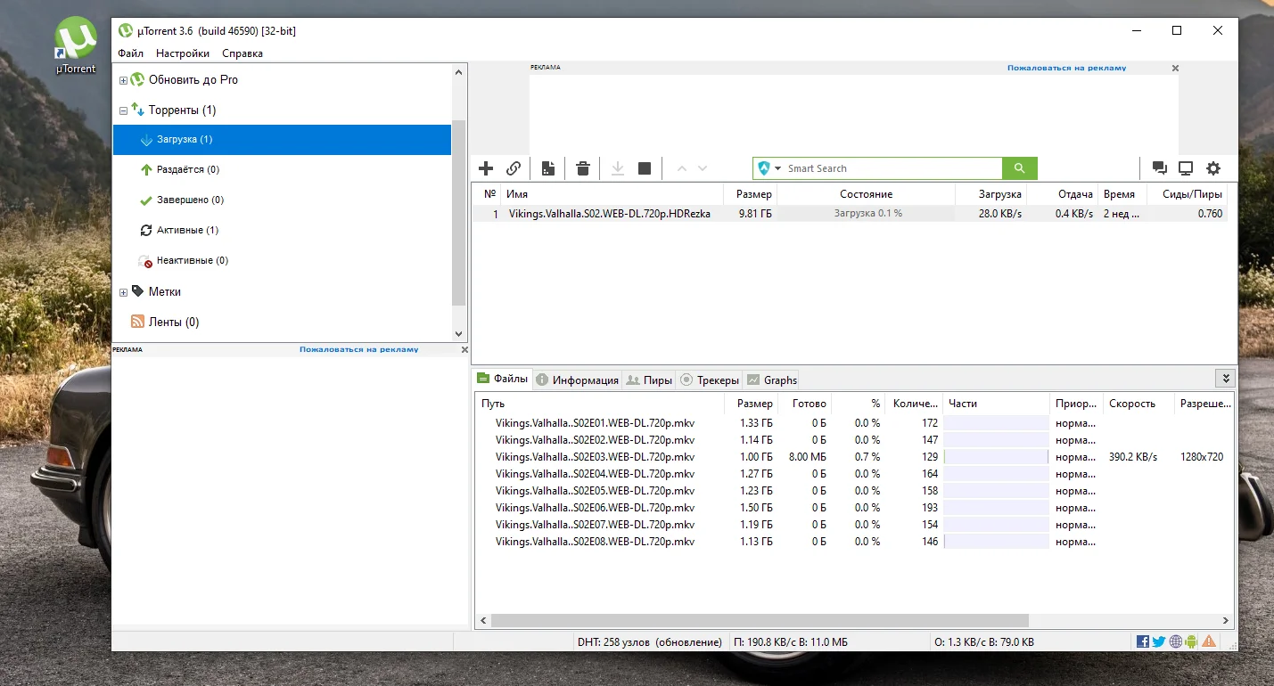Click the Add Torrent from URL link icon
Screen dimensions: 1274x686
(x=514, y=168)
